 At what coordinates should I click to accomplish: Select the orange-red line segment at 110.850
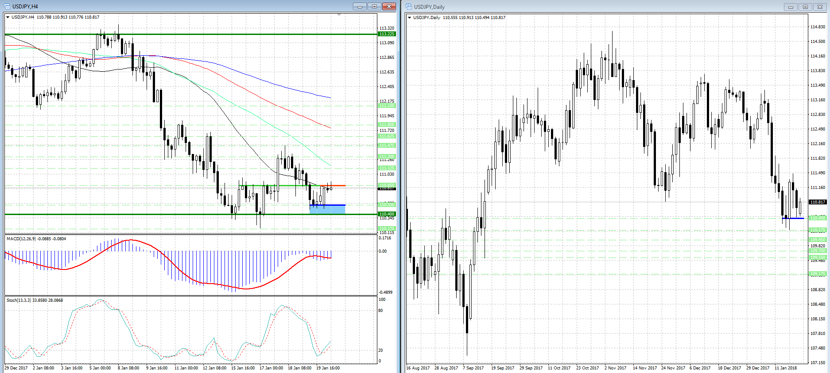point(337,185)
